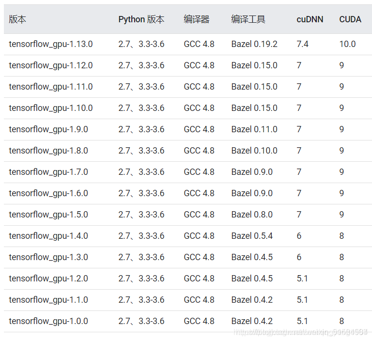The width and height of the screenshot is (372, 341).
Task: Click CUDA value 8 in the 1.1.0 row
Action: coord(341,300)
